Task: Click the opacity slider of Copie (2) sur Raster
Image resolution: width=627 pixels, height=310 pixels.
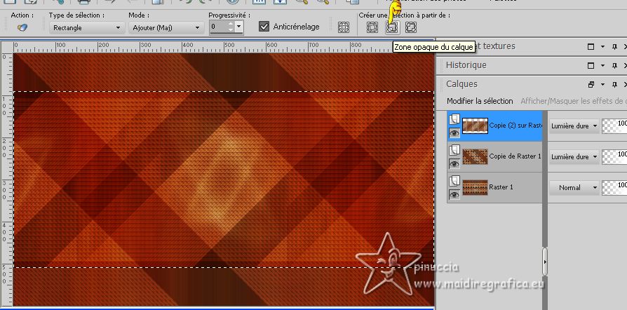Action: tap(614, 126)
